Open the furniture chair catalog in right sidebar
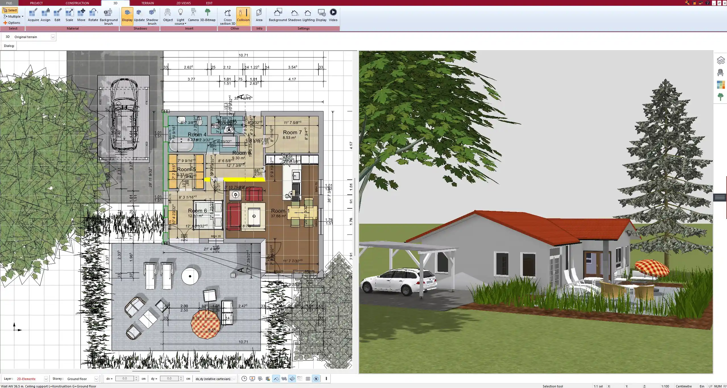This screenshot has width=727, height=388. [720, 72]
